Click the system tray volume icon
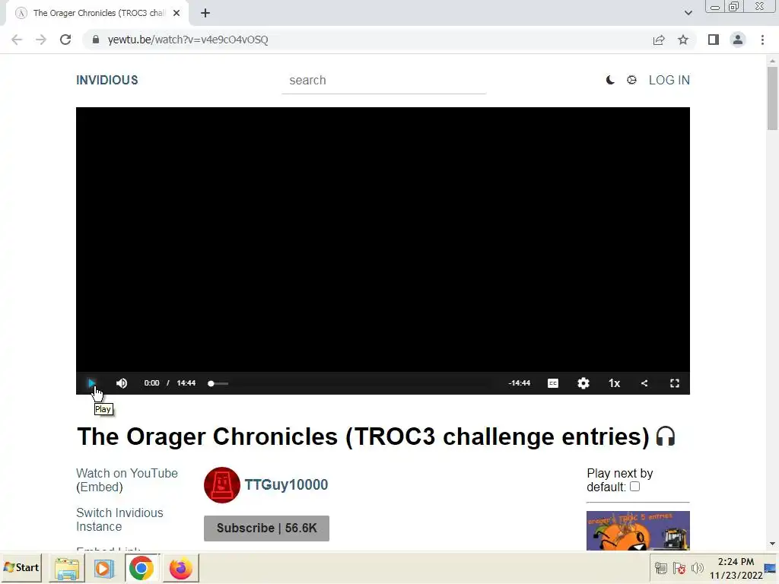The height and width of the screenshot is (584, 779). (x=698, y=568)
